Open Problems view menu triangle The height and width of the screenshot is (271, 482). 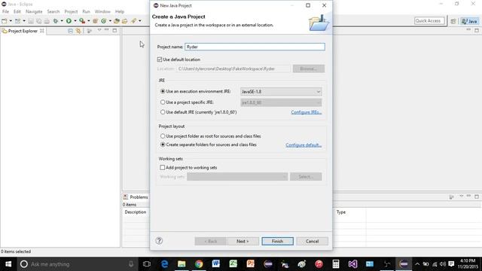(x=462, y=196)
